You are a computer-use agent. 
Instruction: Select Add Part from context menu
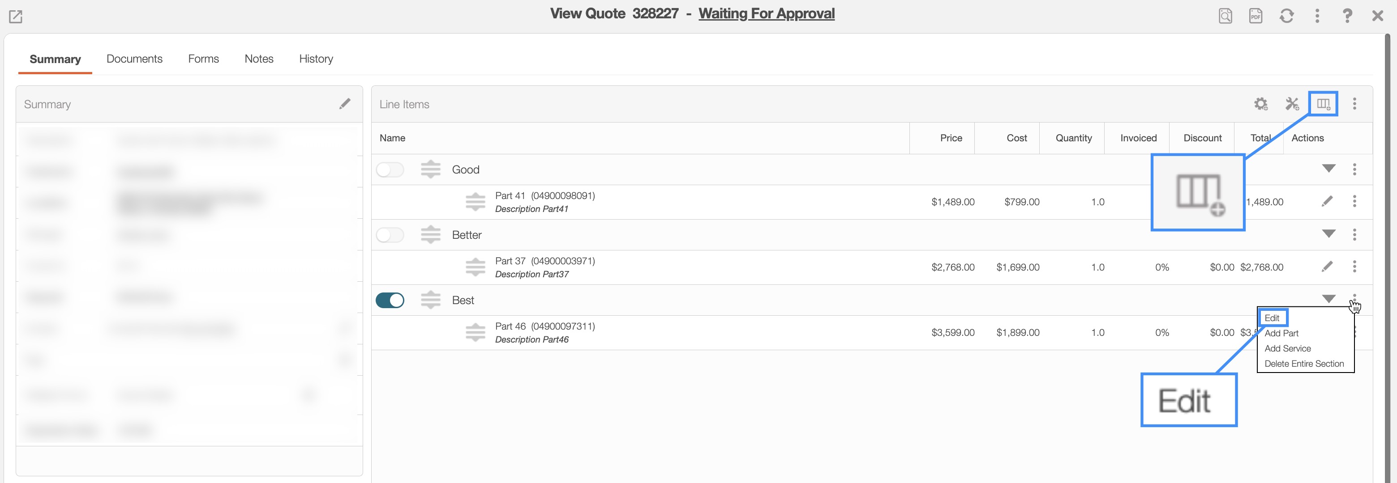tap(1281, 334)
